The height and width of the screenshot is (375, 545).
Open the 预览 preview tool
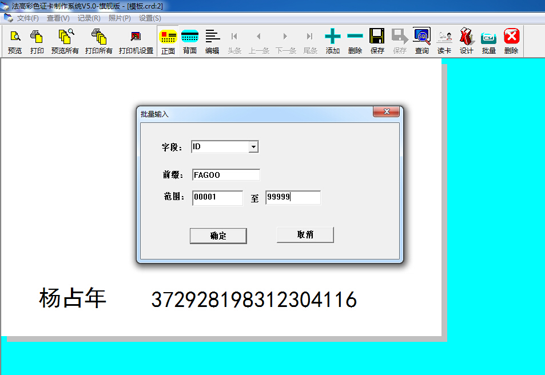[15, 42]
